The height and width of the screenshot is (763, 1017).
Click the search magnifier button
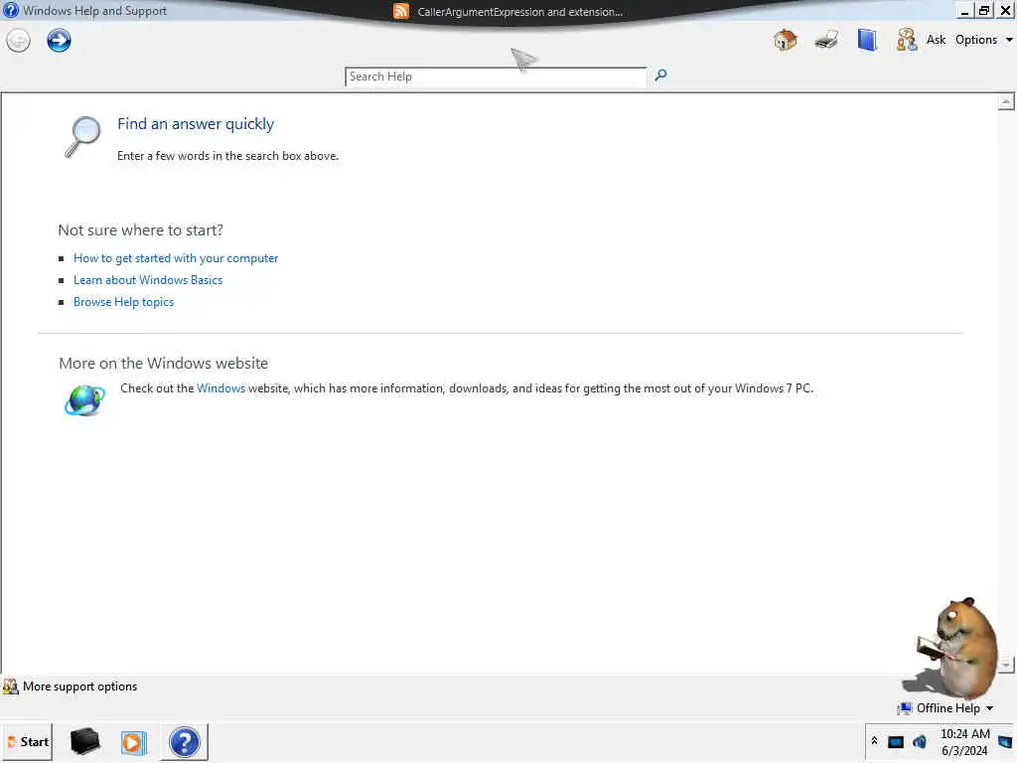[x=660, y=76]
